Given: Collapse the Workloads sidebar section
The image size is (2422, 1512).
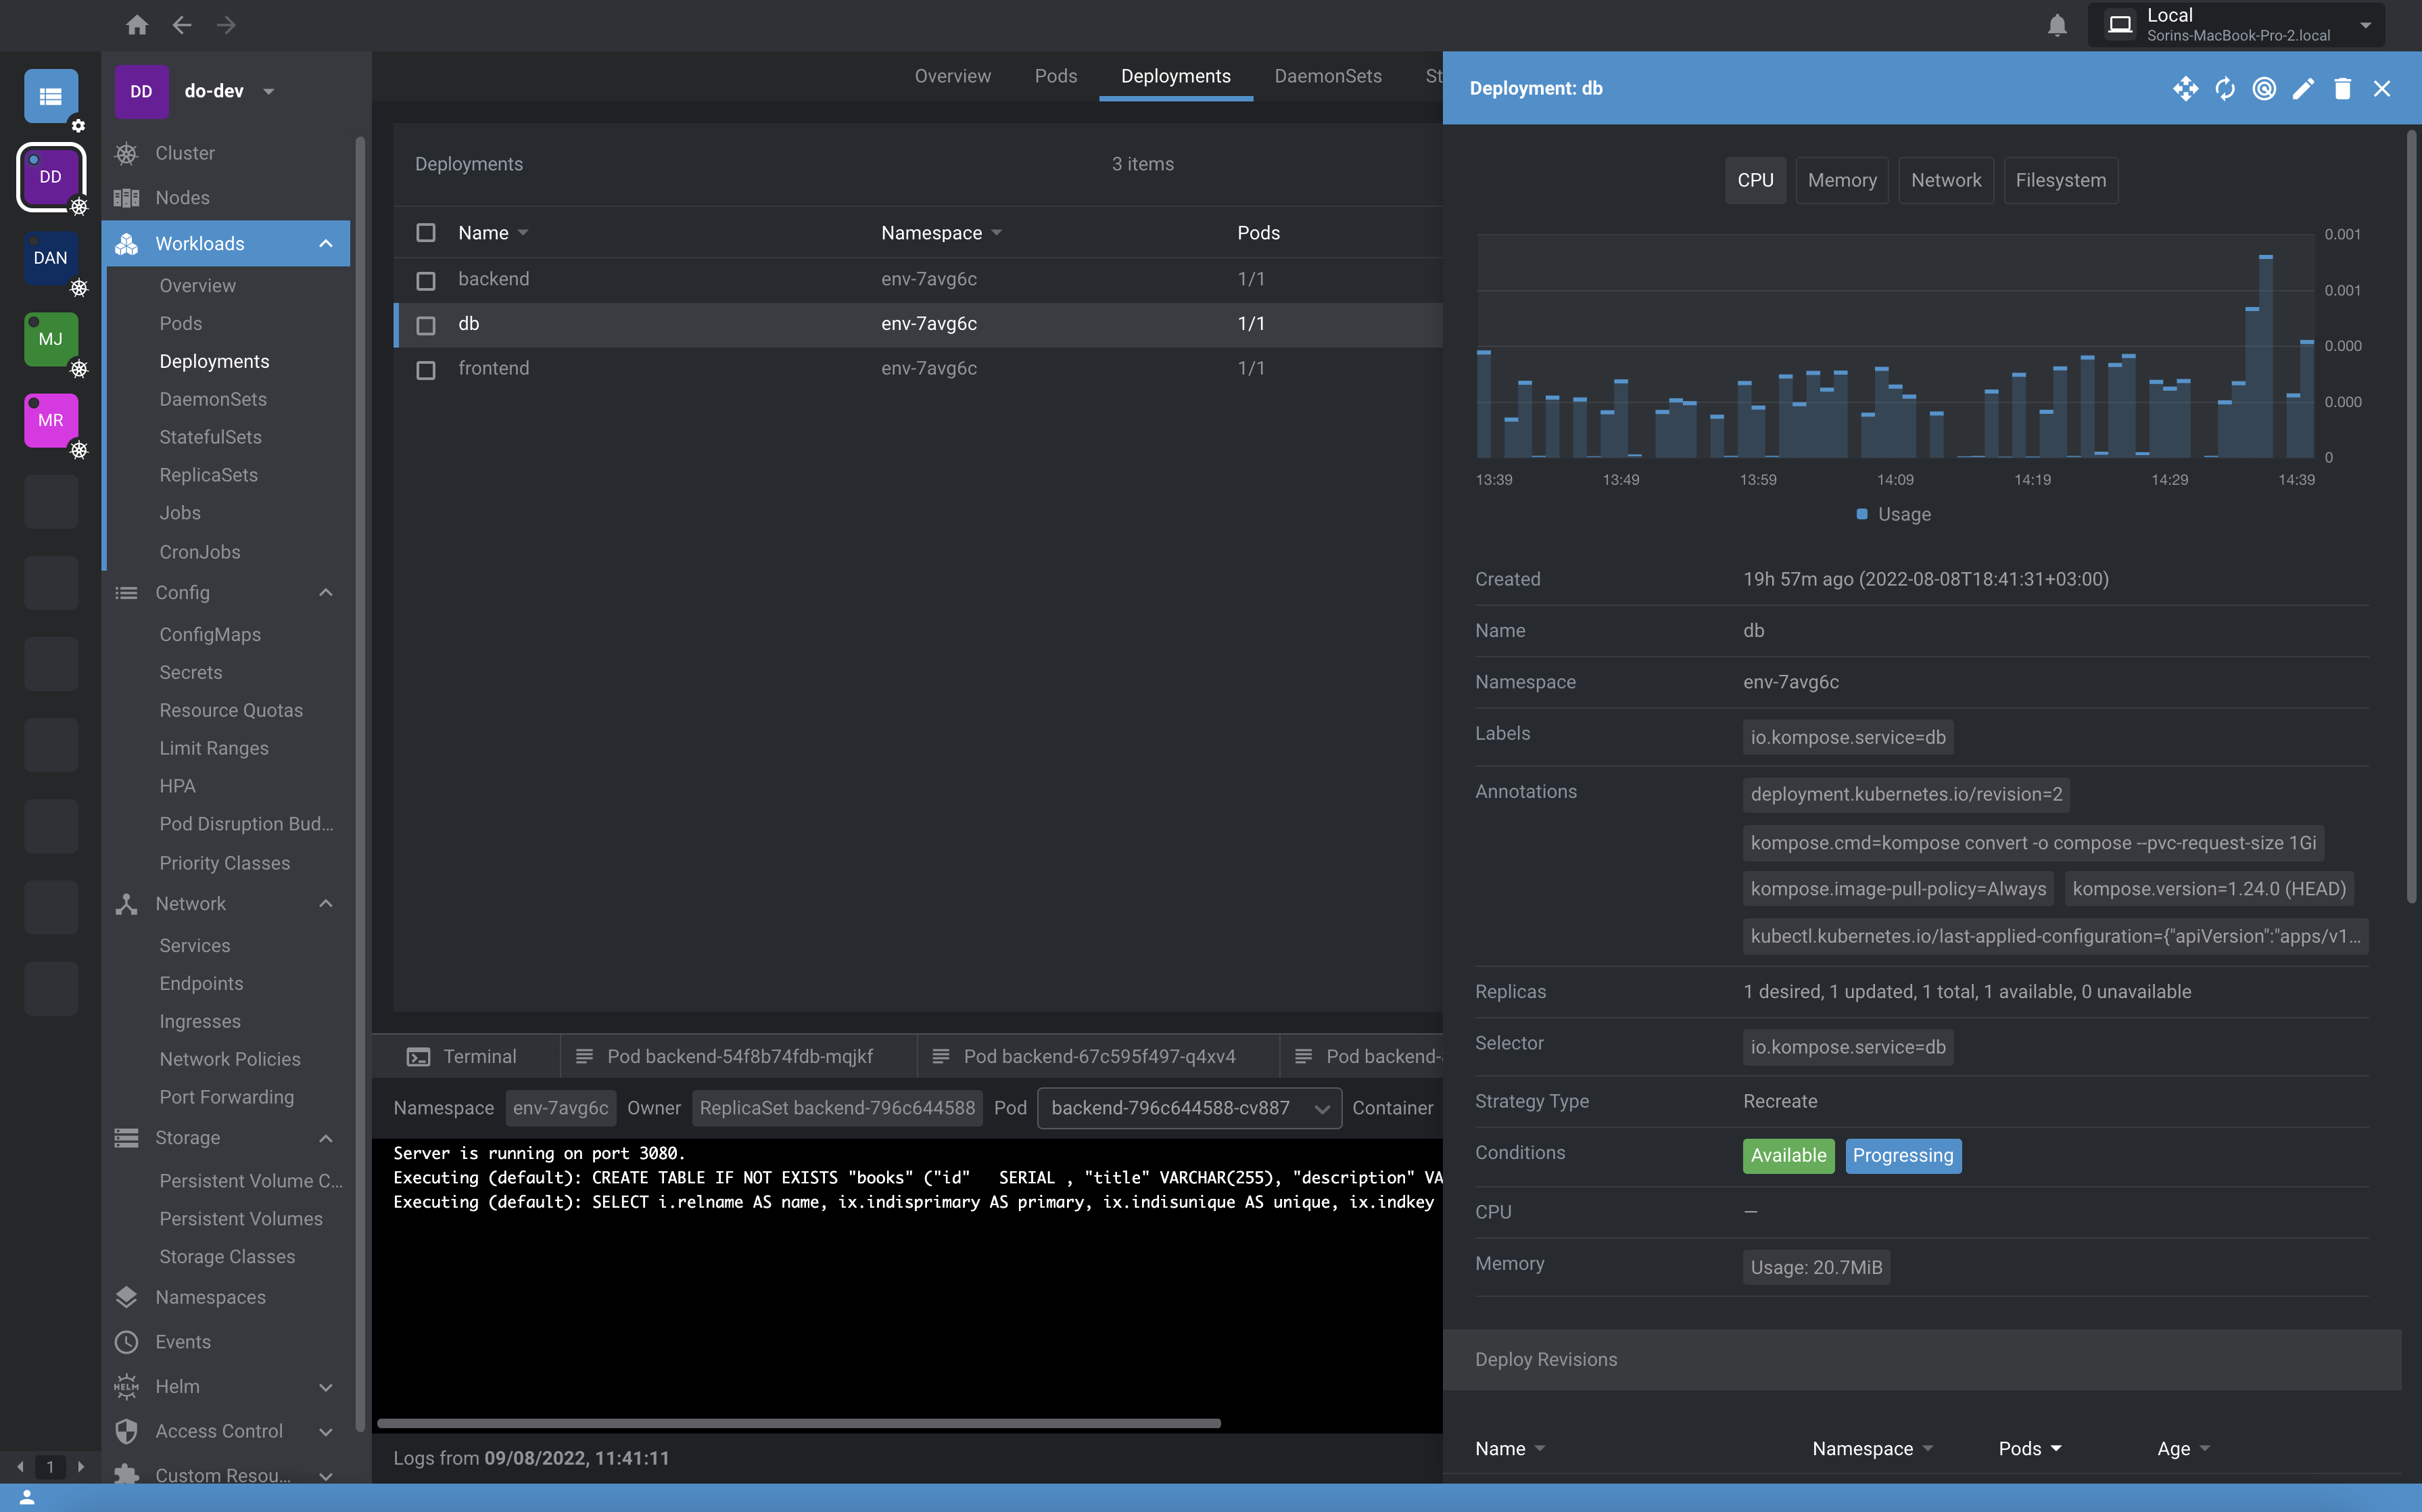Looking at the screenshot, I should [326, 244].
